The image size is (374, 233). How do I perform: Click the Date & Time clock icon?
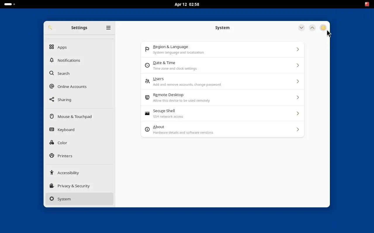tap(147, 65)
